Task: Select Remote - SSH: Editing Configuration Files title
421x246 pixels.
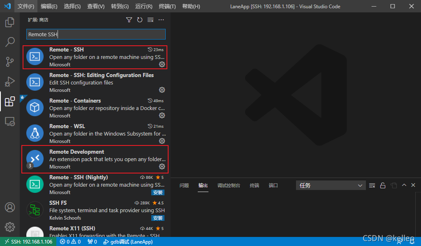Action: [x=102, y=75]
